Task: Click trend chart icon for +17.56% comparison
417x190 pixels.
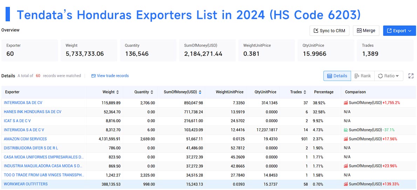Action: tap(346, 139)
